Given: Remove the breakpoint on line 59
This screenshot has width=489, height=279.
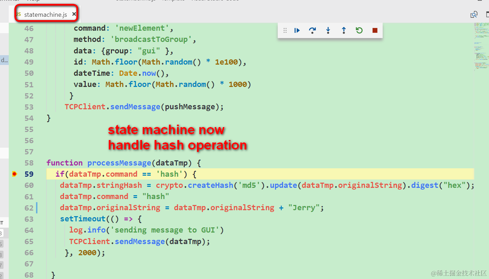Looking at the screenshot, I should (x=14, y=174).
